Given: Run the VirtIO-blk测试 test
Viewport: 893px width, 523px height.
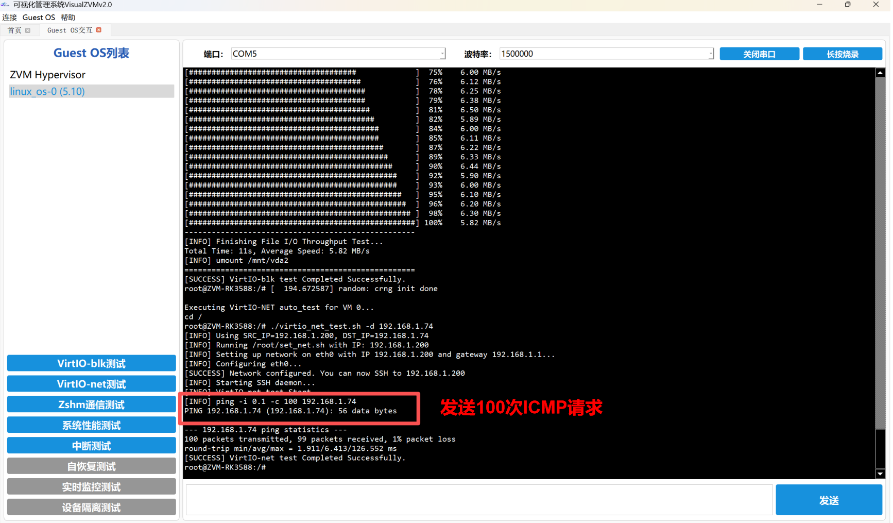Looking at the screenshot, I should 91,363.
